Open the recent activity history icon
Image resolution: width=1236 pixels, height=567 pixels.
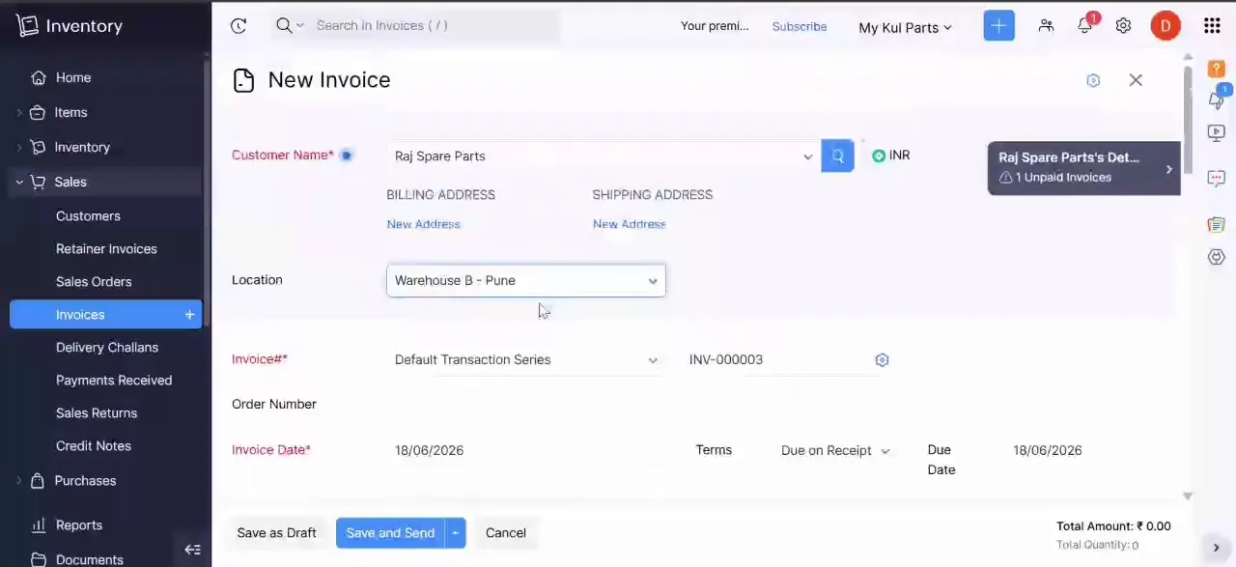pos(239,26)
